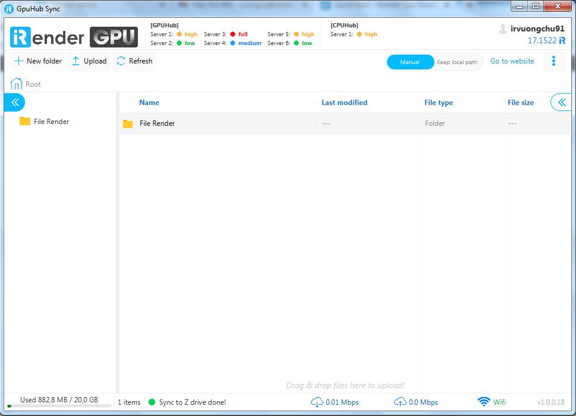The height and width of the screenshot is (416, 576).
Task: Click the Root home icon
Action: (16, 84)
